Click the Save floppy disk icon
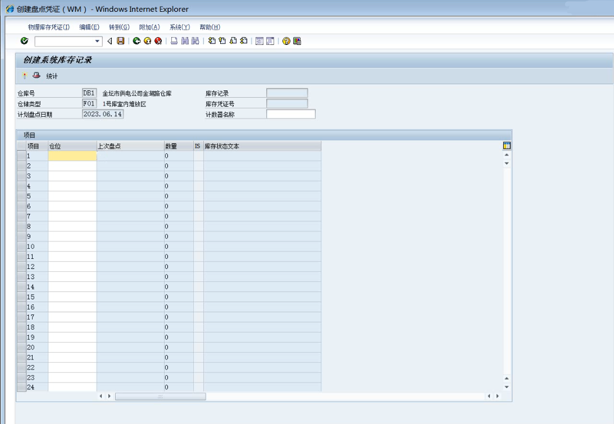This screenshot has height=424, width=614. coord(120,41)
